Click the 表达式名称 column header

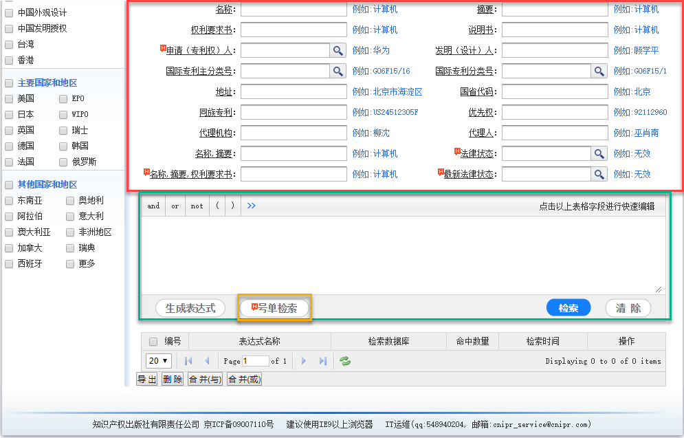(x=260, y=341)
